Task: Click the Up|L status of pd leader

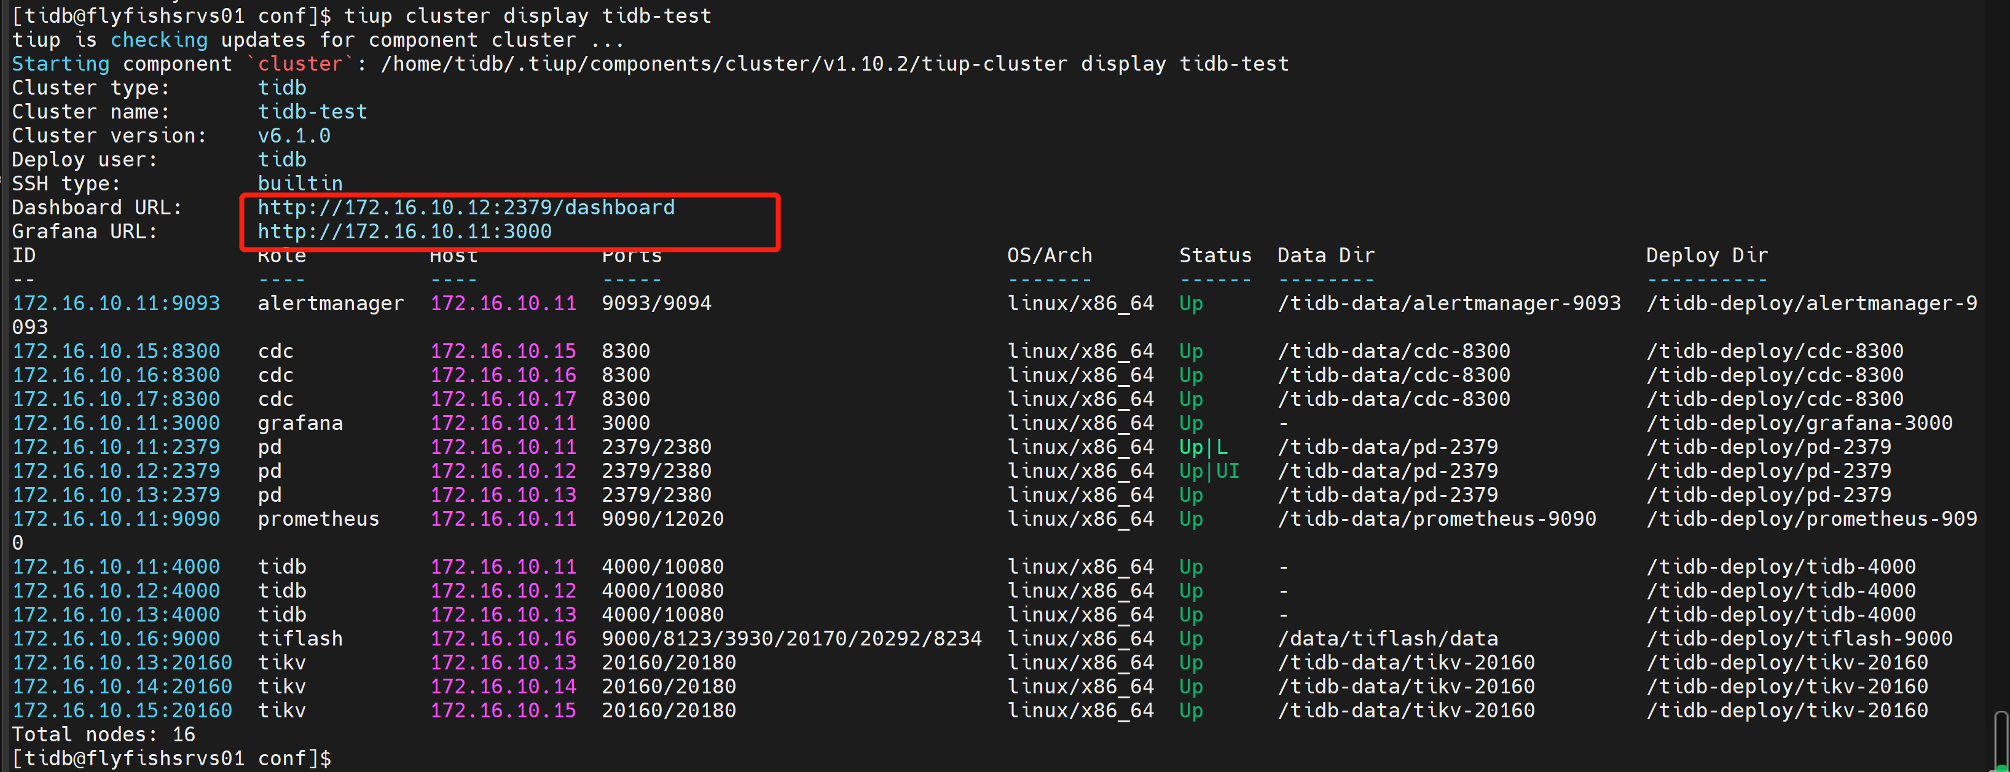Action: 1203,447
